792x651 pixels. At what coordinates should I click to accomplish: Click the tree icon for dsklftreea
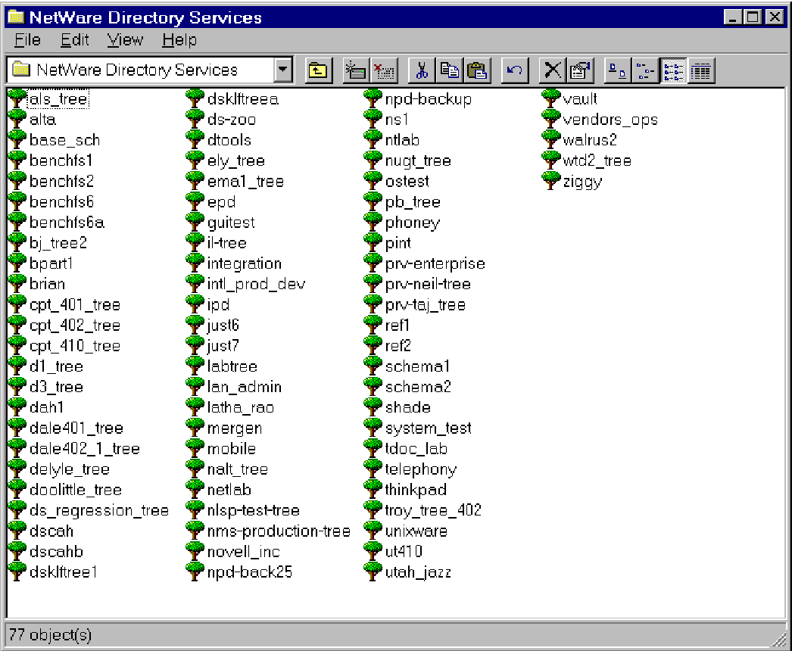[x=195, y=98]
